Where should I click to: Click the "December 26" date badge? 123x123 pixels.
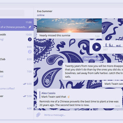tap(92, 58)
